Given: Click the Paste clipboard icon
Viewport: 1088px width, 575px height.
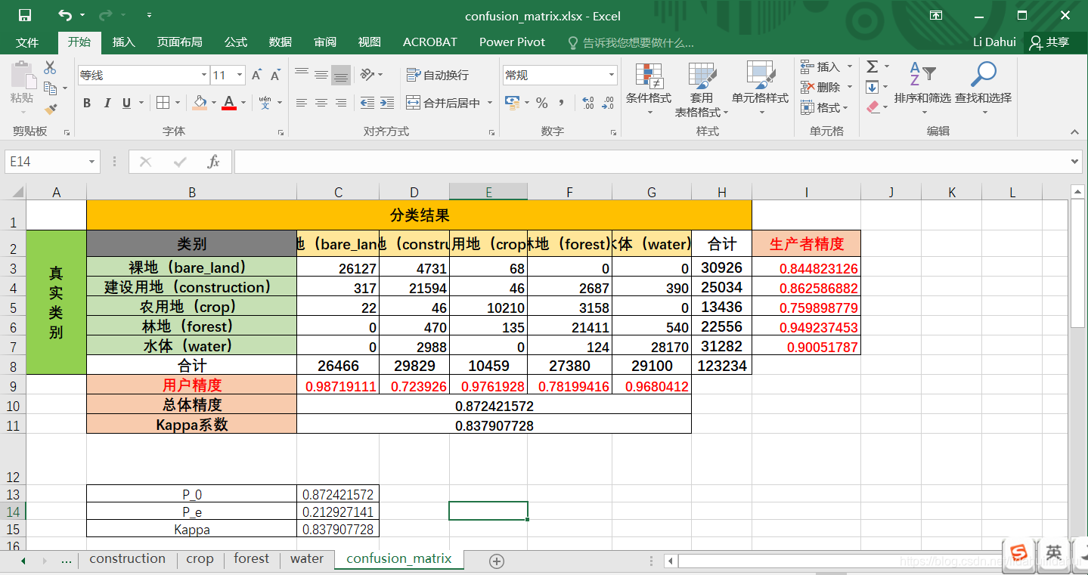Looking at the screenshot, I should tap(22, 76).
